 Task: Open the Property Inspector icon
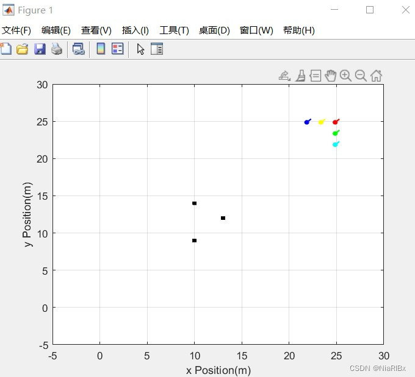click(157, 49)
